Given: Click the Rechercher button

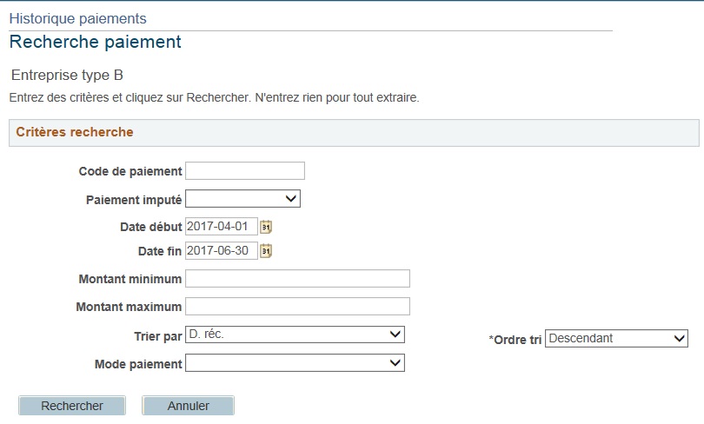Looking at the screenshot, I should coord(72,406).
